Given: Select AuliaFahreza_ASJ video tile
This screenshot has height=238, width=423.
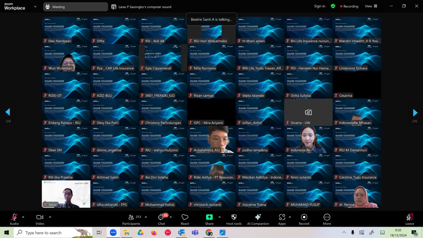Looking at the screenshot, I should [x=212, y=140].
